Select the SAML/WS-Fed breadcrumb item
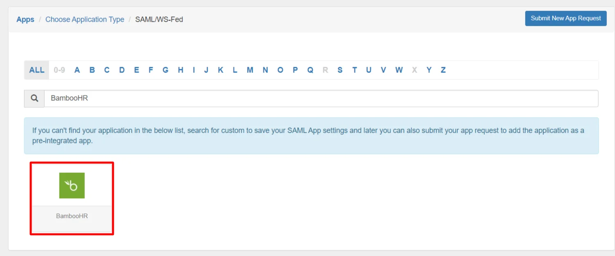The image size is (615, 256). click(x=159, y=19)
